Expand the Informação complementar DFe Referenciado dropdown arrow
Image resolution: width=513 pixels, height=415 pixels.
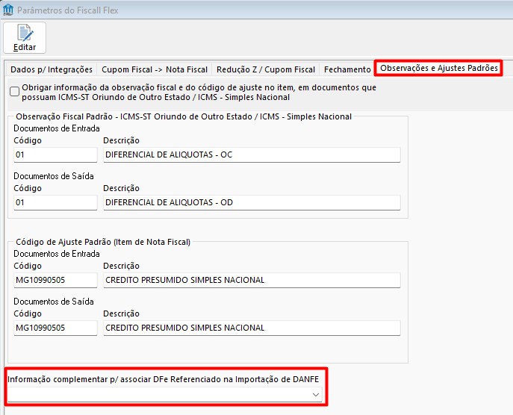coord(316,395)
